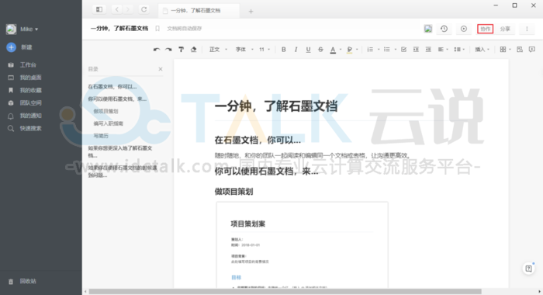Open the 字体 font dropdown
Viewport: 543px width, 295px height.
[244, 50]
